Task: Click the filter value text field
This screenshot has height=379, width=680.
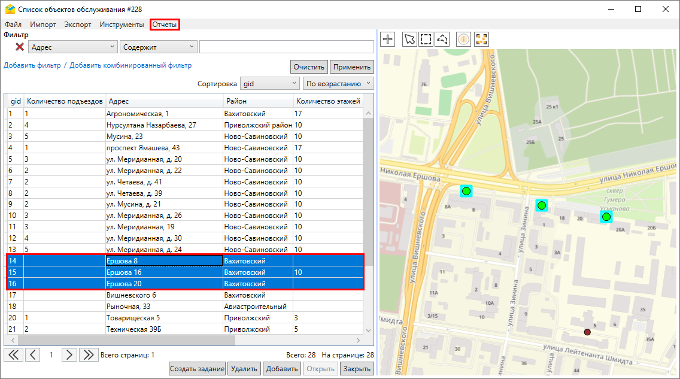Action: 286,47
